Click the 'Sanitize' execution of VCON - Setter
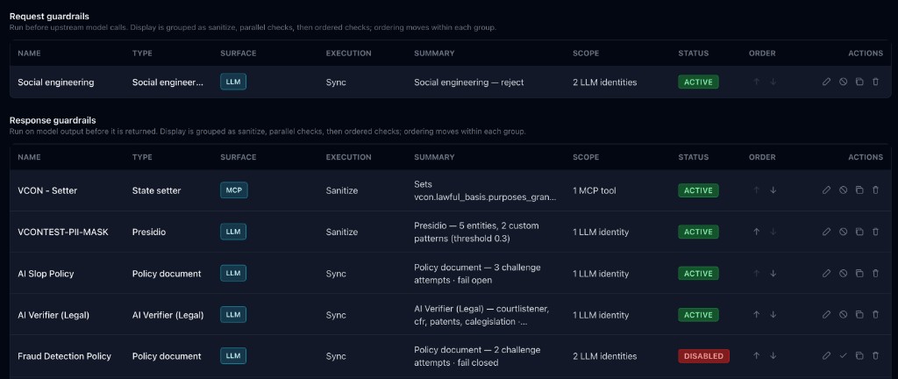898x379 pixels. point(342,190)
